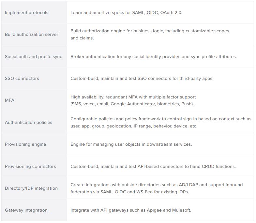Image resolution: width=256 pixels, height=223 pixels.
Task: Select the downstream services user objects description
Action: [131, 144]
